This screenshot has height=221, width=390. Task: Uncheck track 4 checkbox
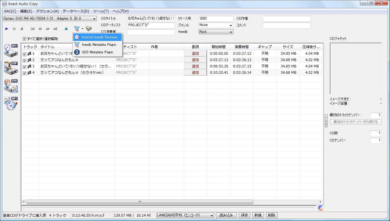click(x=25, y=73)
